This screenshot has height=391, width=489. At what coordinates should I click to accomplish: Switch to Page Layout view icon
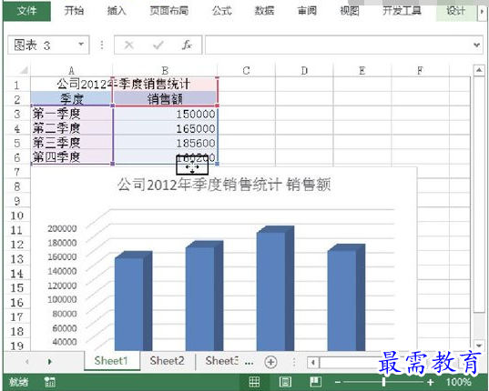(285, 382)
